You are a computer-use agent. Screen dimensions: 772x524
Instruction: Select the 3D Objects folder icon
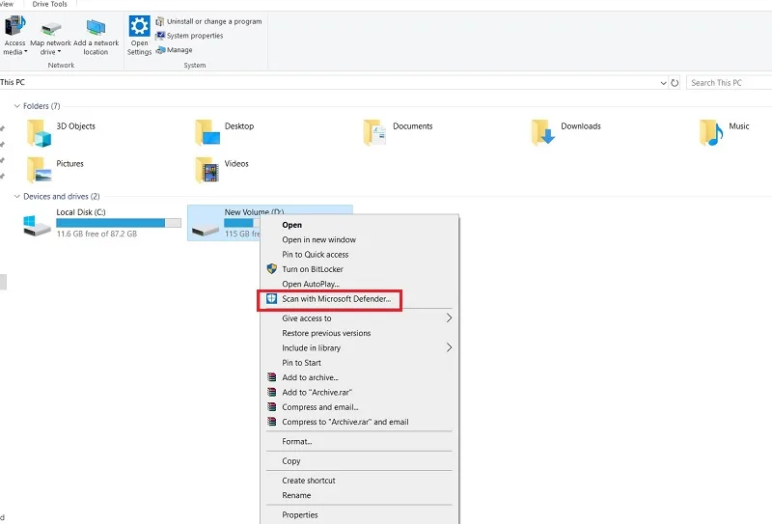39,133
